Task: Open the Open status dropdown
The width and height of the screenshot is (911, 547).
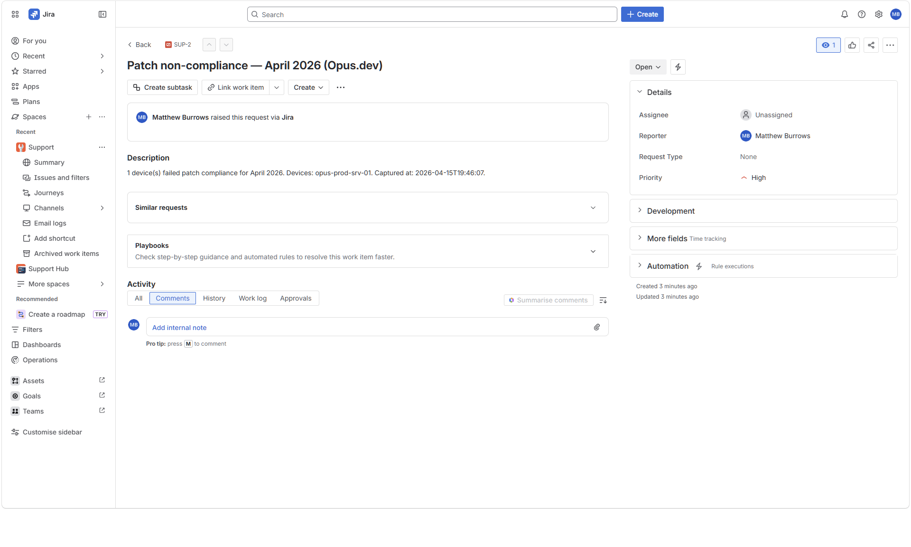Action: click(648, 67)
